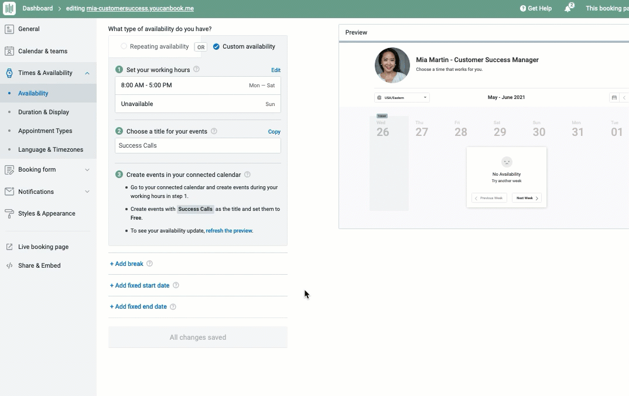The image size is (629, 396).
Task: Click help icon beside Choose a title
Action: (x=214, y=131)
